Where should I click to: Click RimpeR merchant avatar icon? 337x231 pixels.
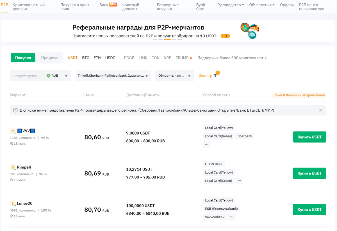13,167
